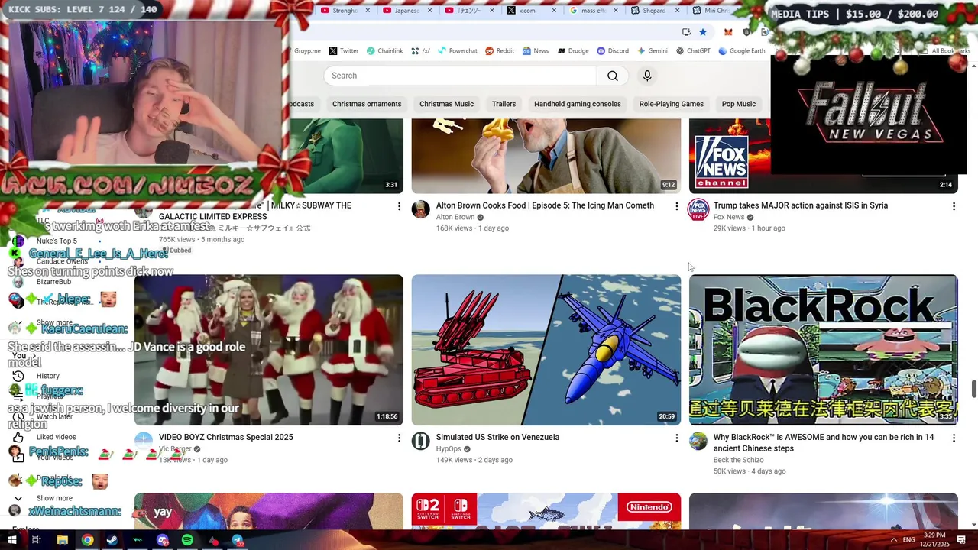
Task: Open VIDEO BOYZ Christmas Special 2025 title
Action: [x=226, y=437]
